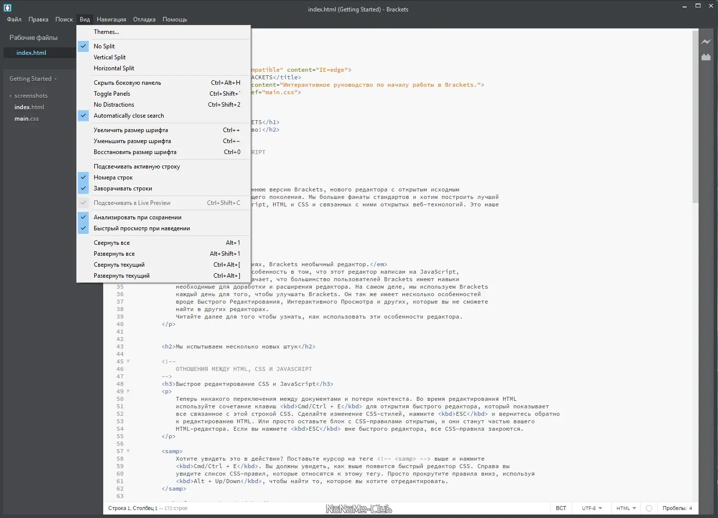Open the Правка menu
Image resolution: width=718 pixels, height=518 pixels.
(38, 19)
